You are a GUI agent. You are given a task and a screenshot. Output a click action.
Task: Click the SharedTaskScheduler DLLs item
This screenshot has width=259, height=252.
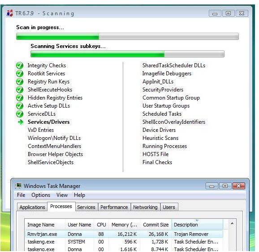click(x=174, y=65)
